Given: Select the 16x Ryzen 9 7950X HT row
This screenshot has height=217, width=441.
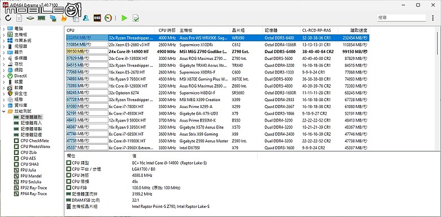Looking at the screenshot, I should pyautogui.click(x=217, y=79).
